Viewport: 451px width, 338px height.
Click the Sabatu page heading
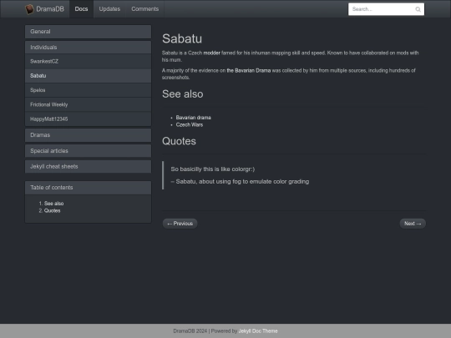pos(182,38)
